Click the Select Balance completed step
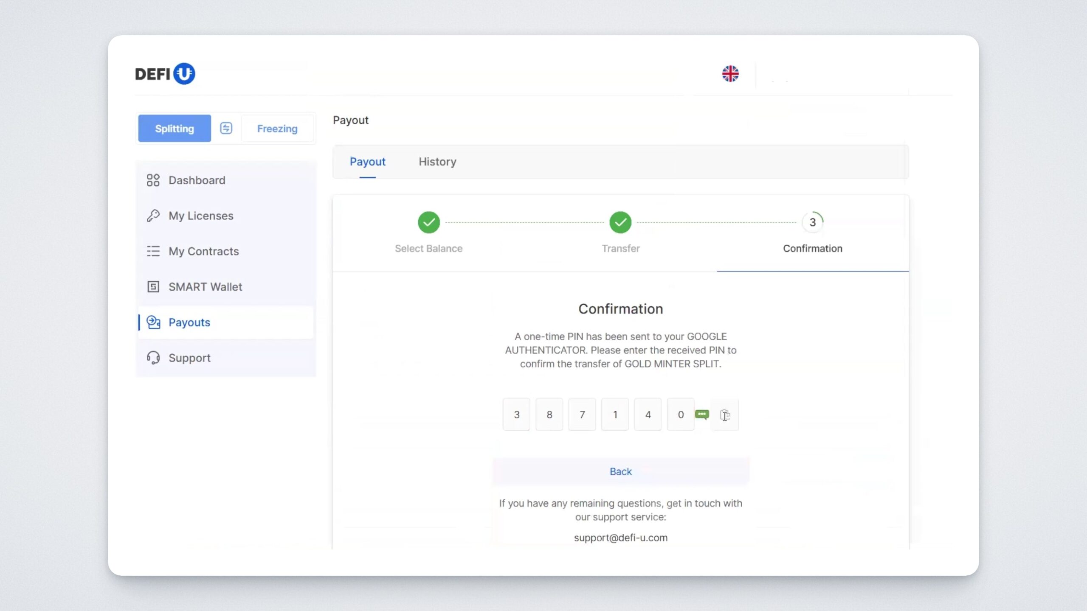 [x=428, y=222]
